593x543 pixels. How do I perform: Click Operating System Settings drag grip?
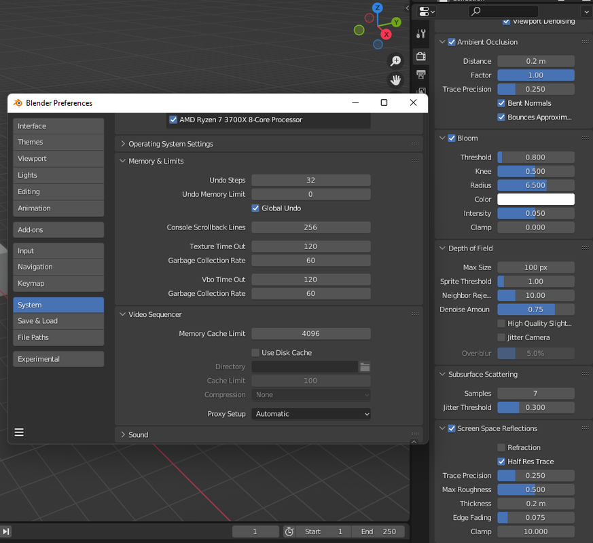415,143
